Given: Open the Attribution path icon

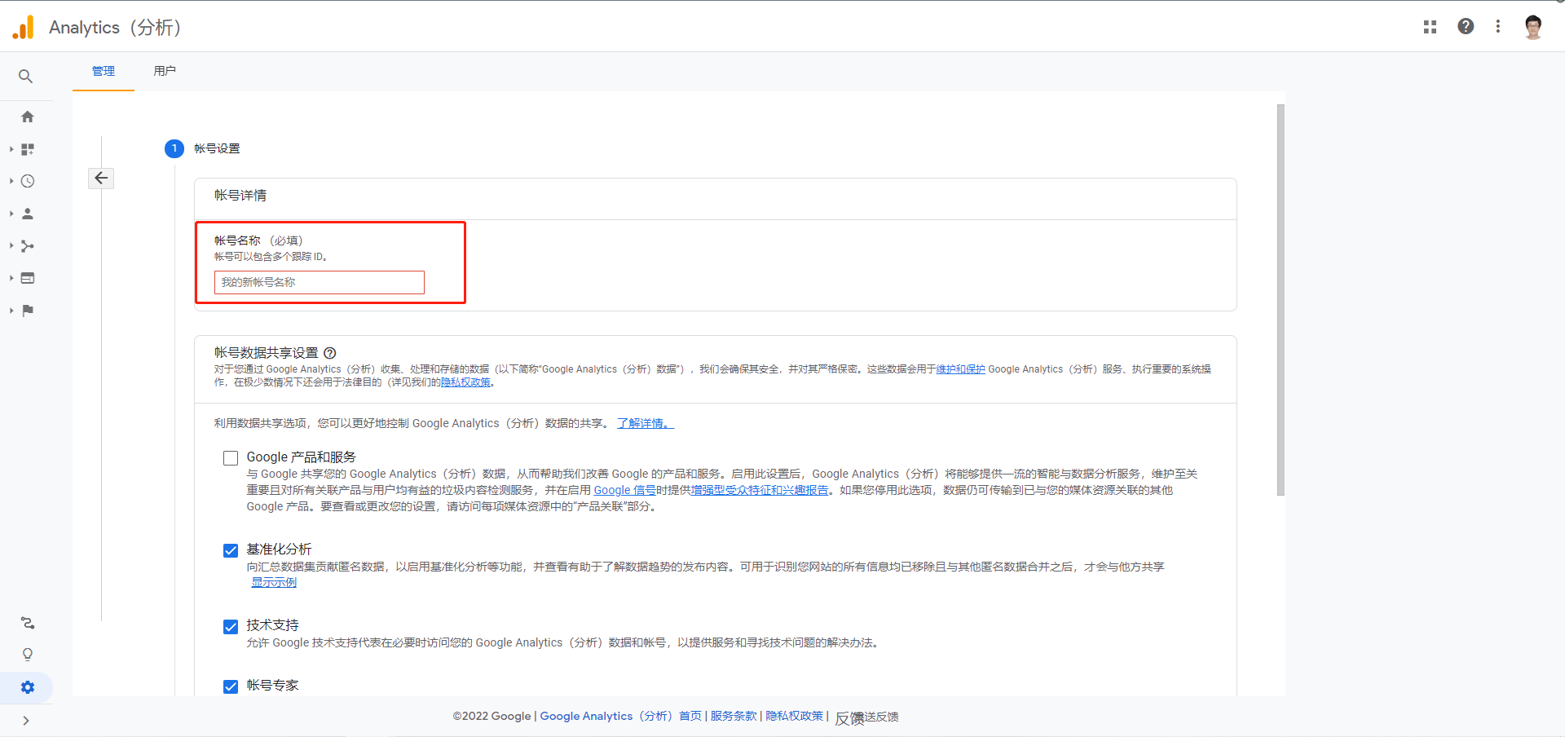Looking at the screenshot, I should point(28,623).
